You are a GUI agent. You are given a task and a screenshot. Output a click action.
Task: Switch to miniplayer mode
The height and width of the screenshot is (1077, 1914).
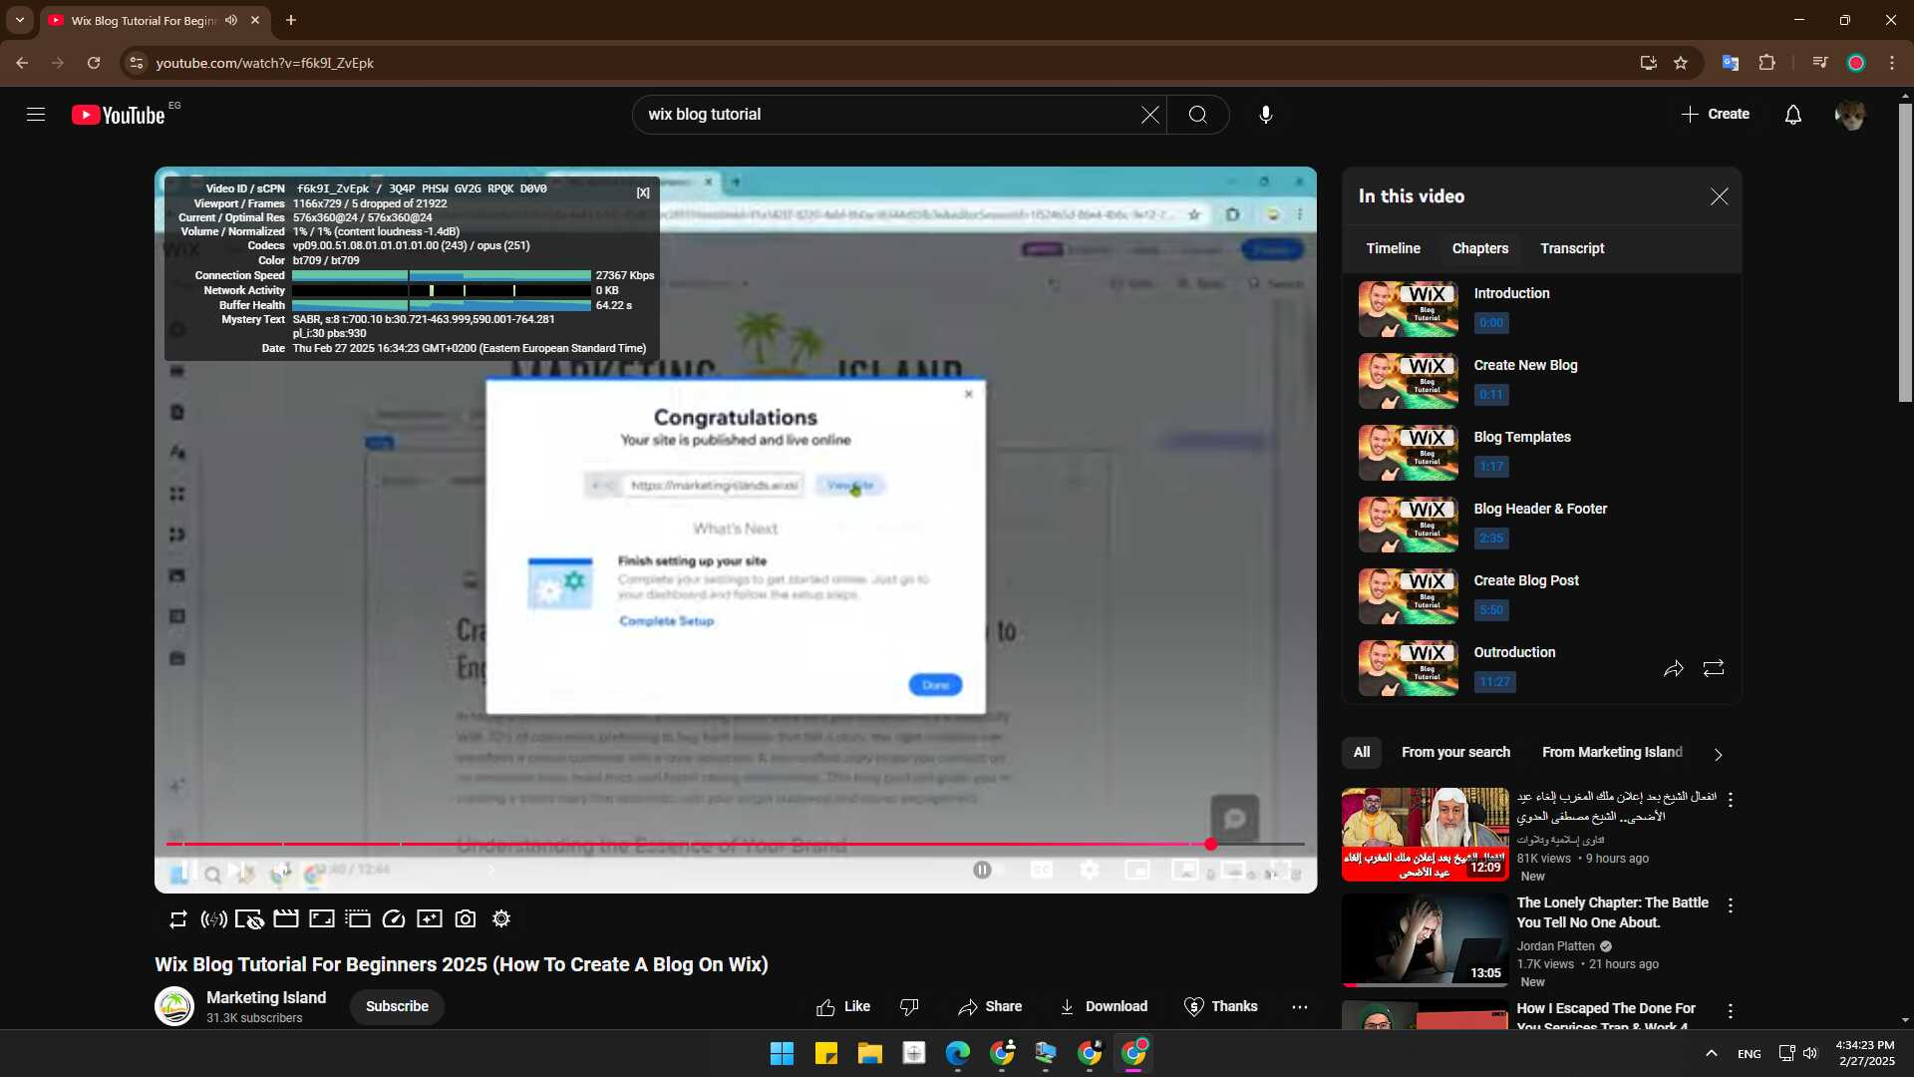[1137, 871]
